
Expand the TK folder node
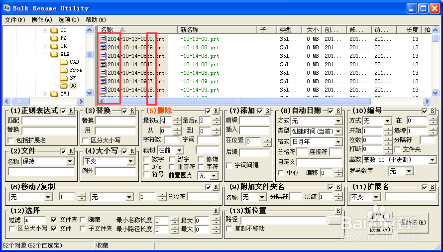(45, 46)
